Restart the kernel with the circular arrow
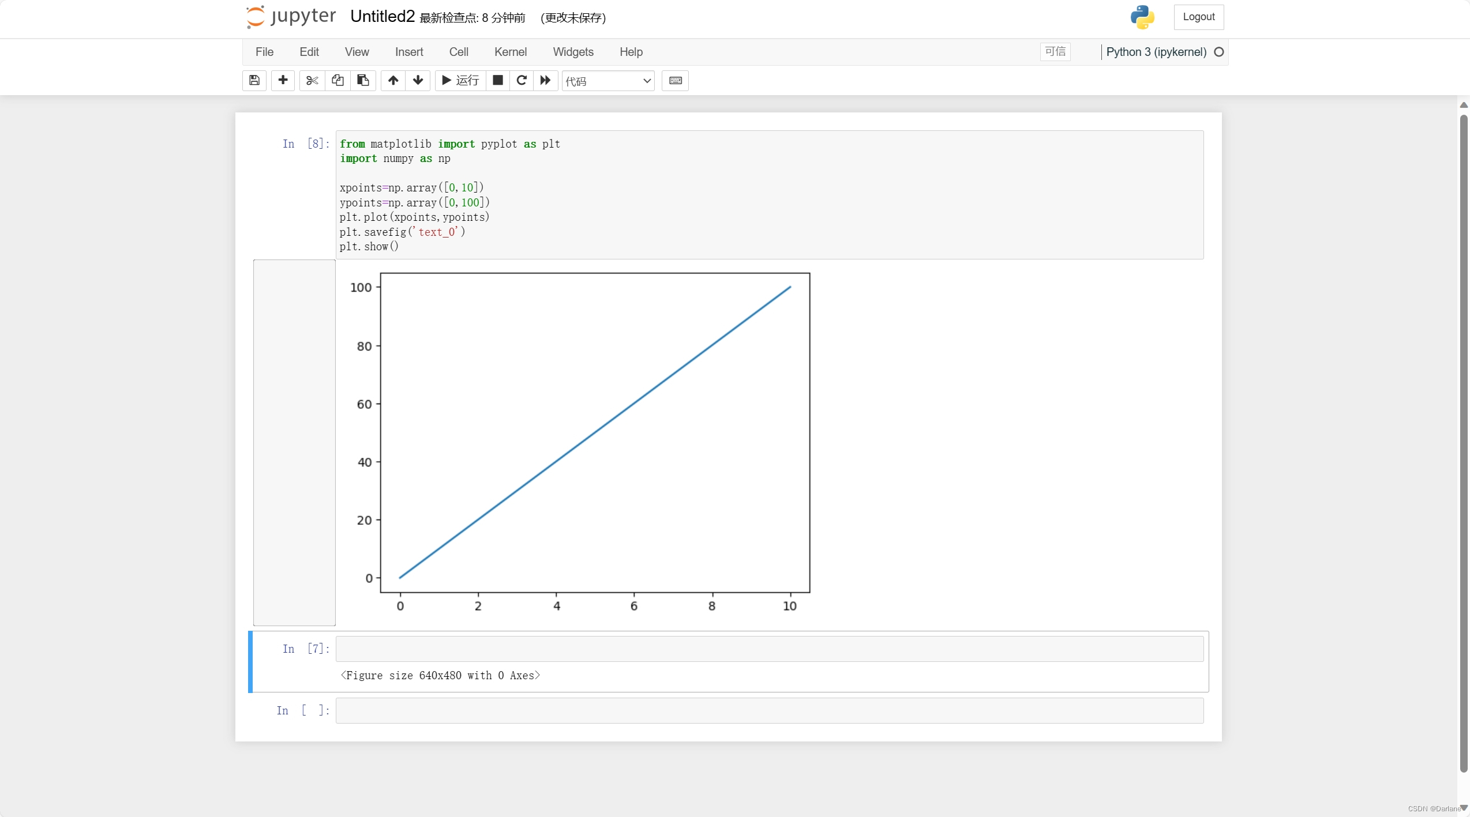This screenshot has width=1470, height=817. (522, 80)
